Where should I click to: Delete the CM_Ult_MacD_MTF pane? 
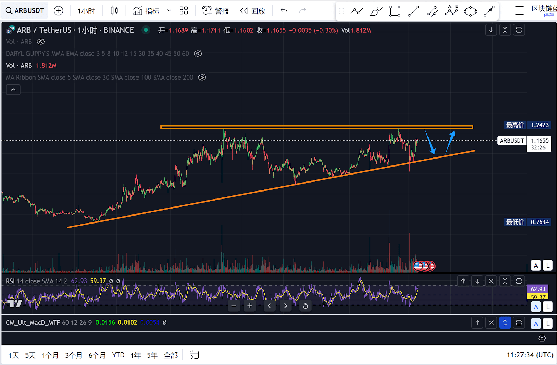click(491, 323)
